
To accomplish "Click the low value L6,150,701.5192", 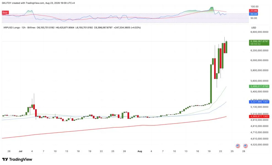I will pyautogui.click(x=84, y=28).
